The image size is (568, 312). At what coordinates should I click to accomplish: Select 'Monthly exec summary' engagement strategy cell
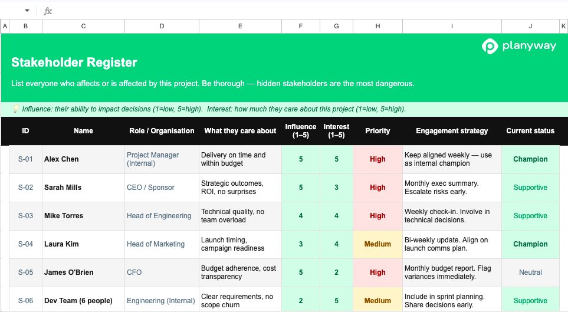tap(452, 188)
